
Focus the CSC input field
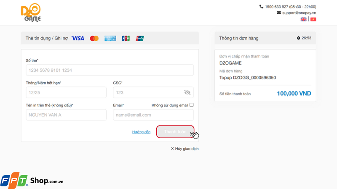pos(153,92)
